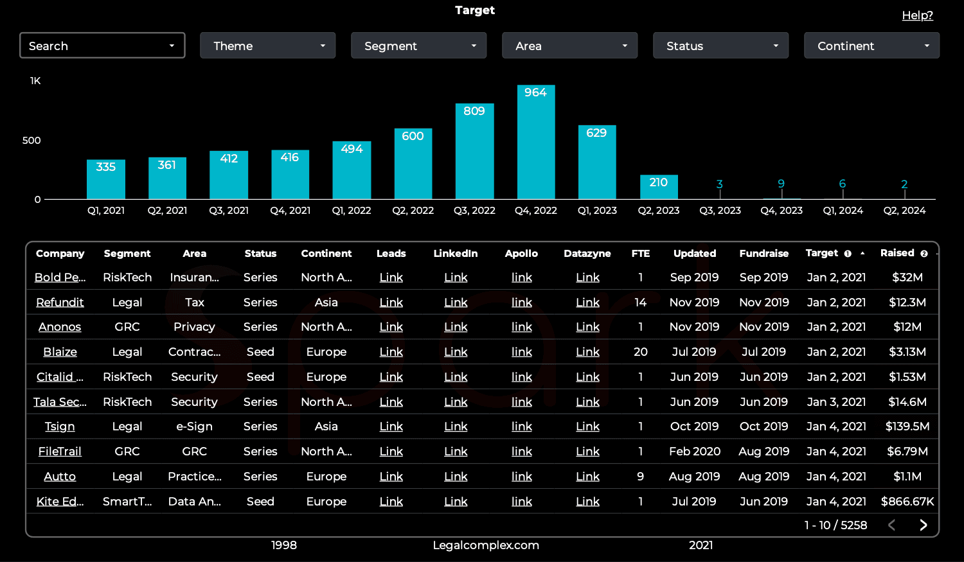This screenshot has width=964, height=562.
Task: Click the Target column info badge
Action: [x=848, y=254]
